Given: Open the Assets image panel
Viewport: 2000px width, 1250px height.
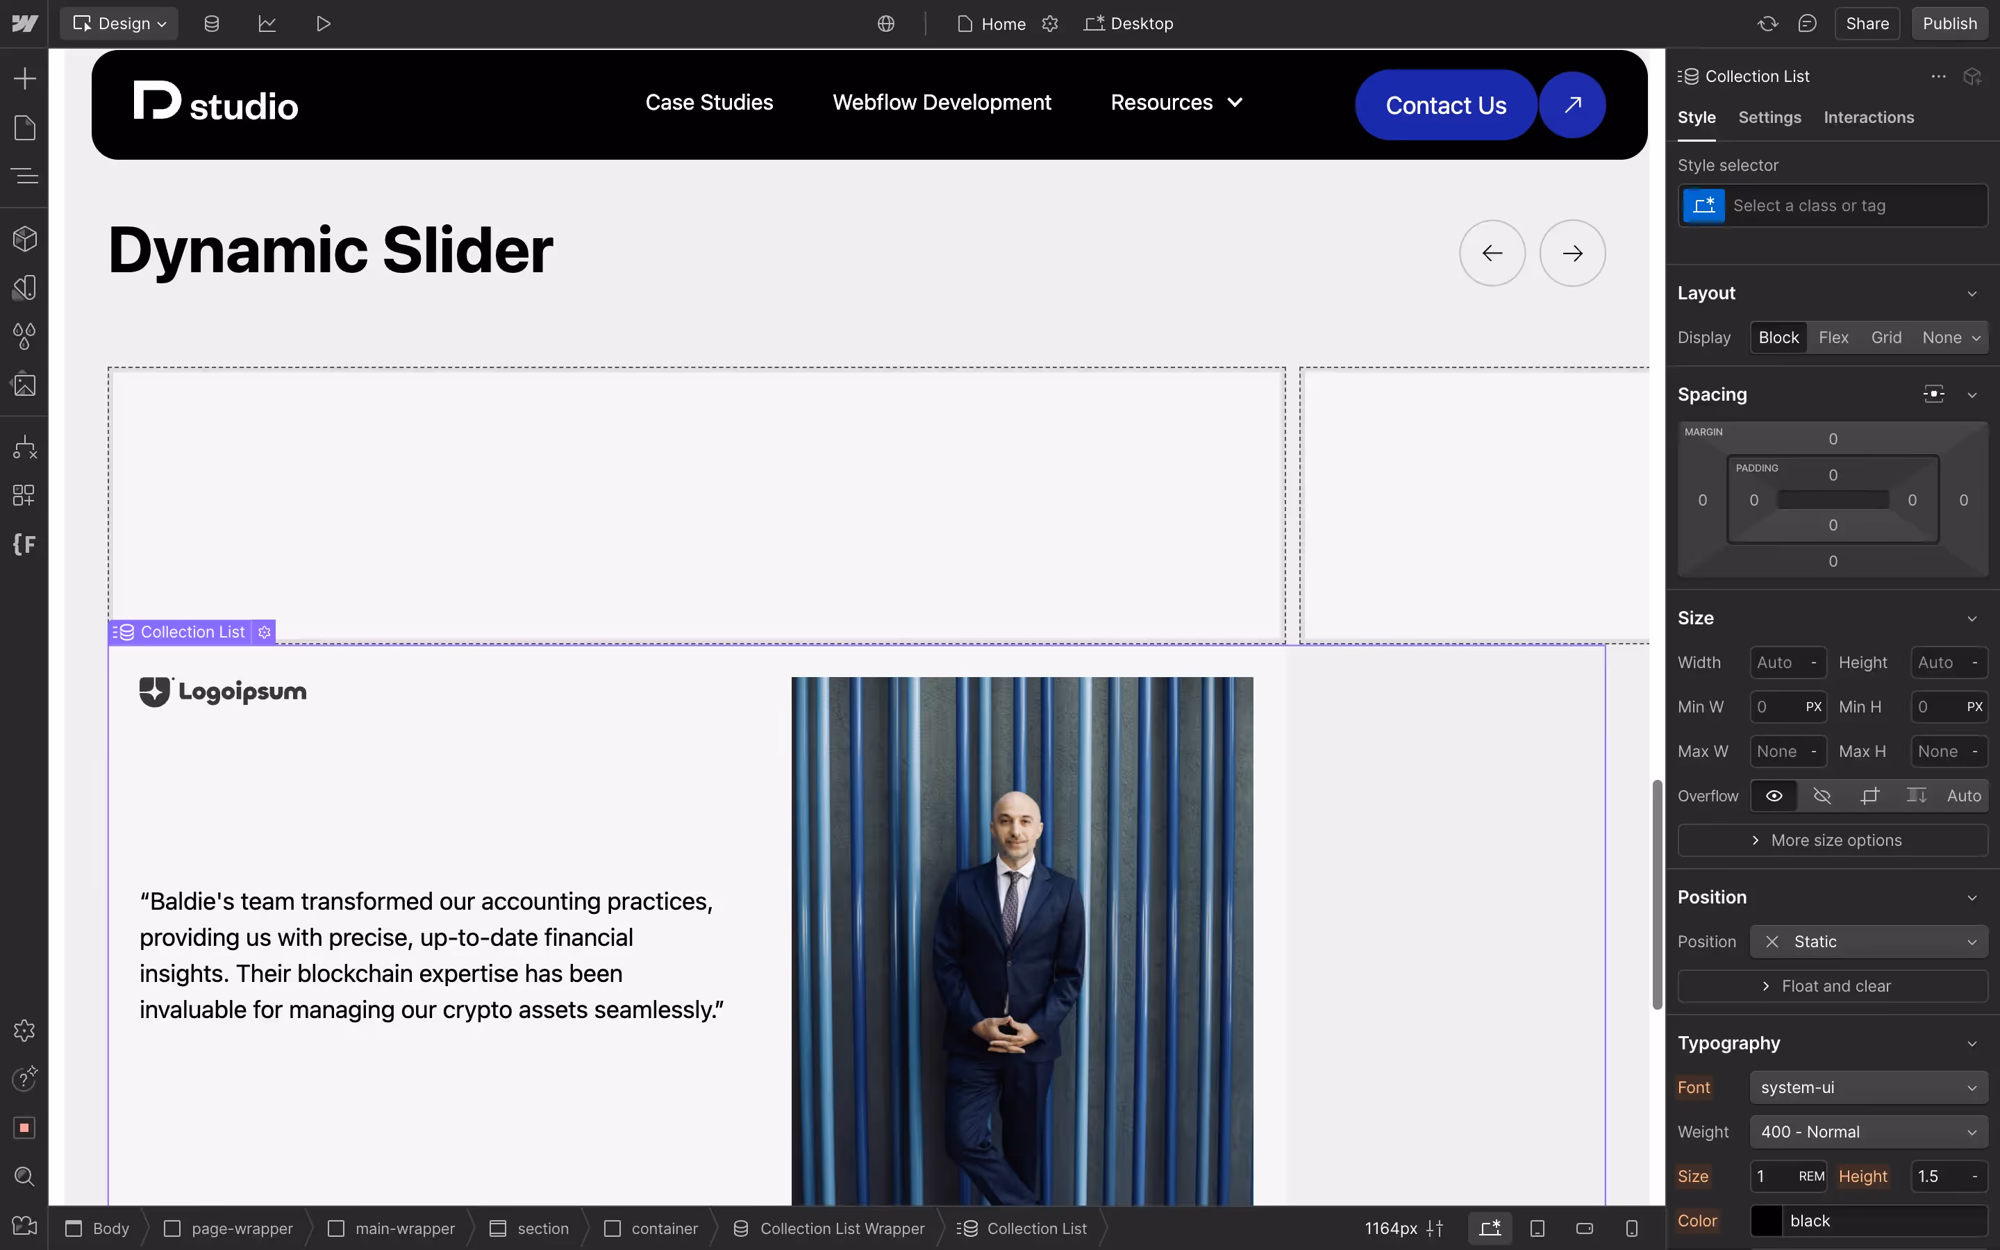Looking at the screenshot, I should point(25,385).
